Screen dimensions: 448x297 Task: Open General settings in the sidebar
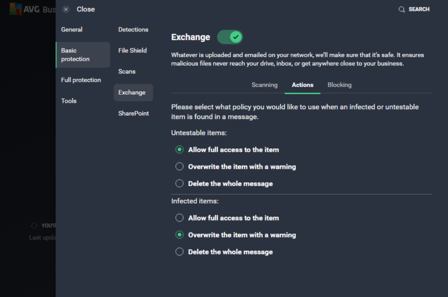(71, 29)
